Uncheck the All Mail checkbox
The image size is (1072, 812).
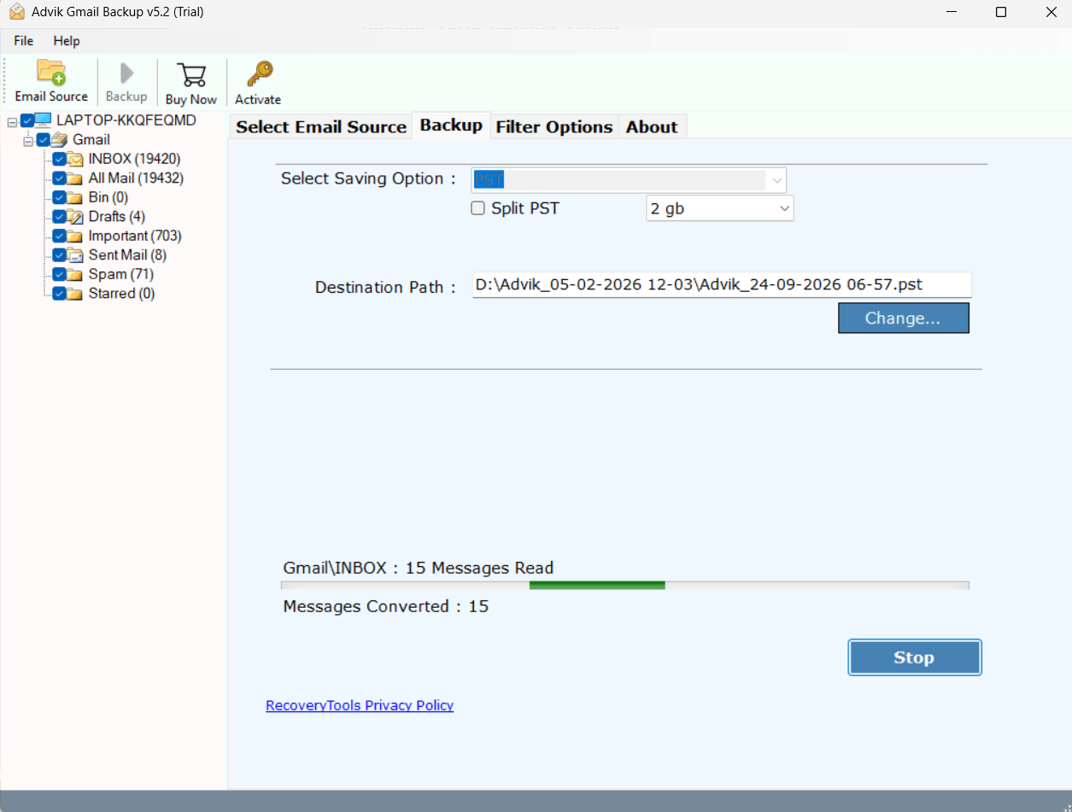pos(59,178)
